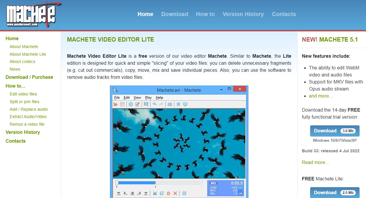Click the 'MACHETE VIDEO EDITOR LITE' heading

pos(111,40)
